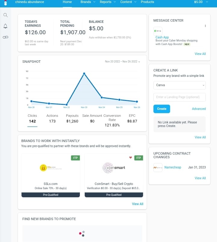Open Advanced link options
The width and height of the screenshot is (217, 242).
[199, 109]
